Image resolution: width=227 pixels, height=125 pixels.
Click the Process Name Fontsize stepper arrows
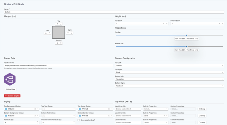74,122
